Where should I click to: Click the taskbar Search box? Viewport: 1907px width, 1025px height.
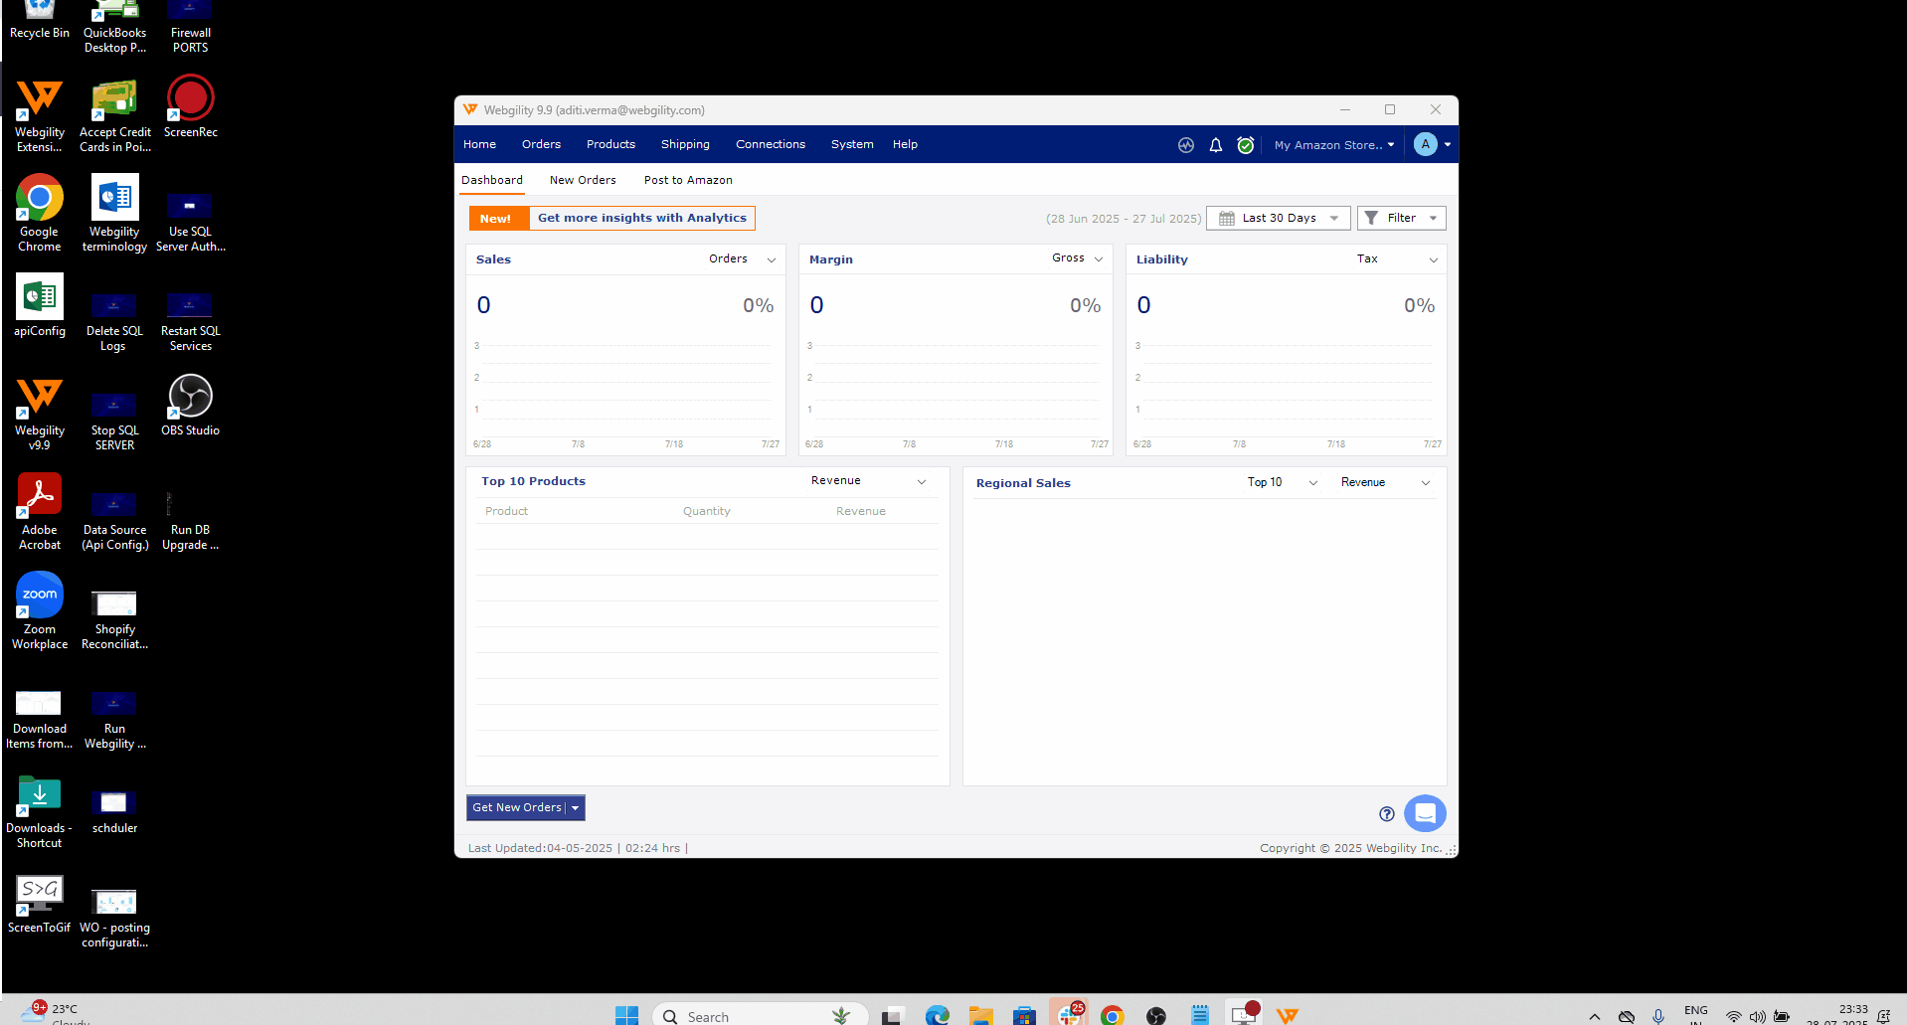760,1015
